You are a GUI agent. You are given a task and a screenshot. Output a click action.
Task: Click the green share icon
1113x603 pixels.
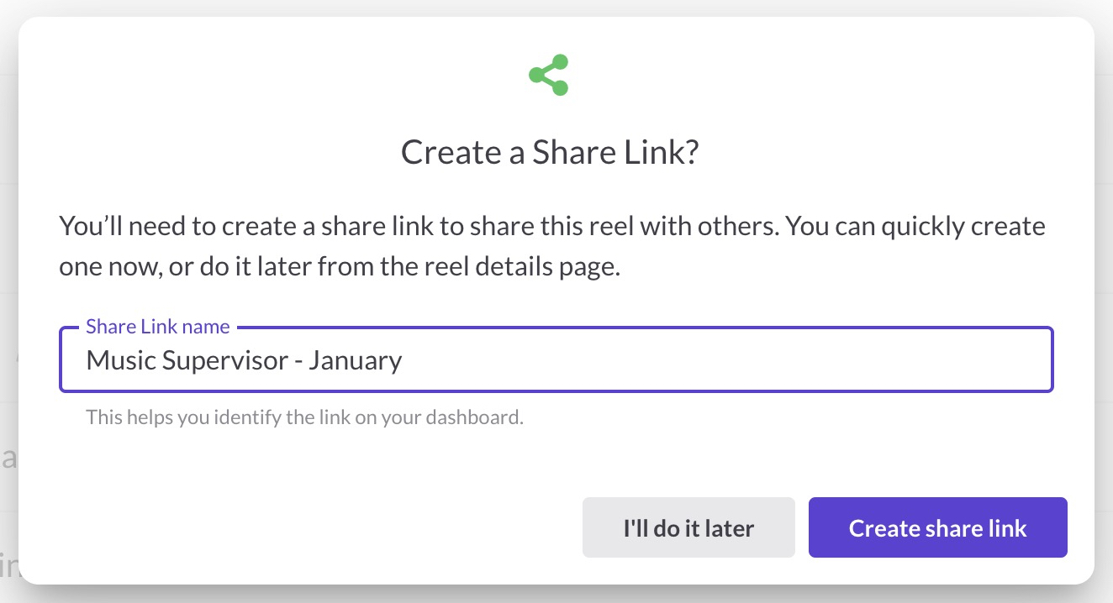click(x=549, y=75)
